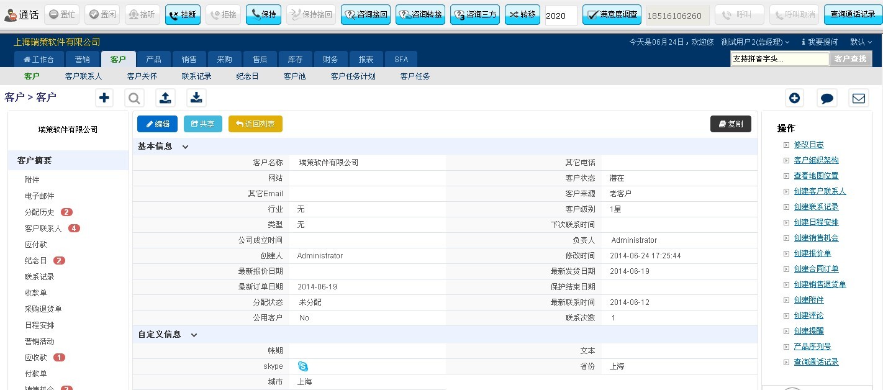
Task: Click the 通话 agent icon
Action: (x=11, y=16)
